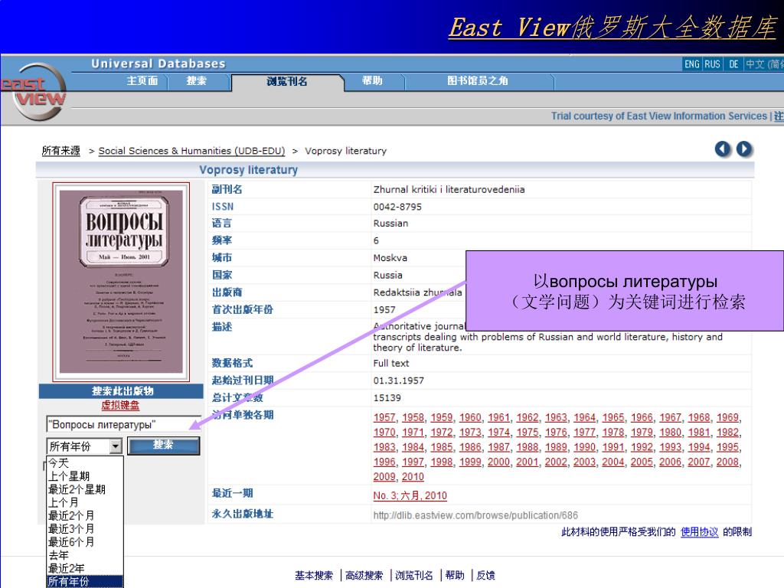Select 上个月 in the date list

tap(63, 502)
